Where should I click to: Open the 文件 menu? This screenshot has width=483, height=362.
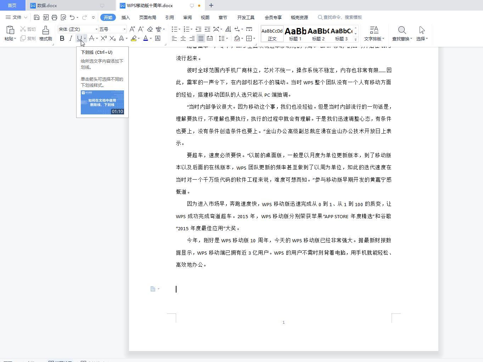coord(16,17)
